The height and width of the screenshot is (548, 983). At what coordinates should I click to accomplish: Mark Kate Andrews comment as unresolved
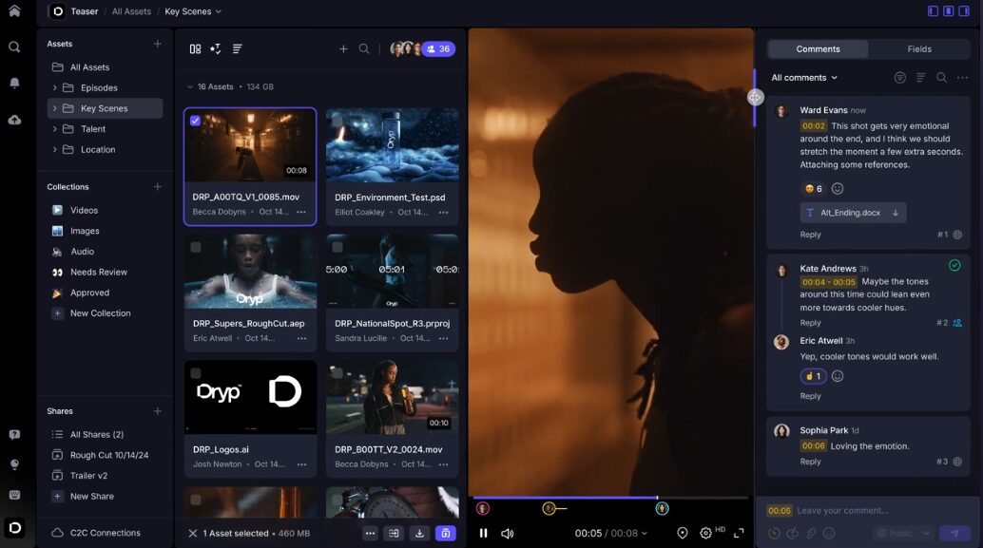pos(954,265)
